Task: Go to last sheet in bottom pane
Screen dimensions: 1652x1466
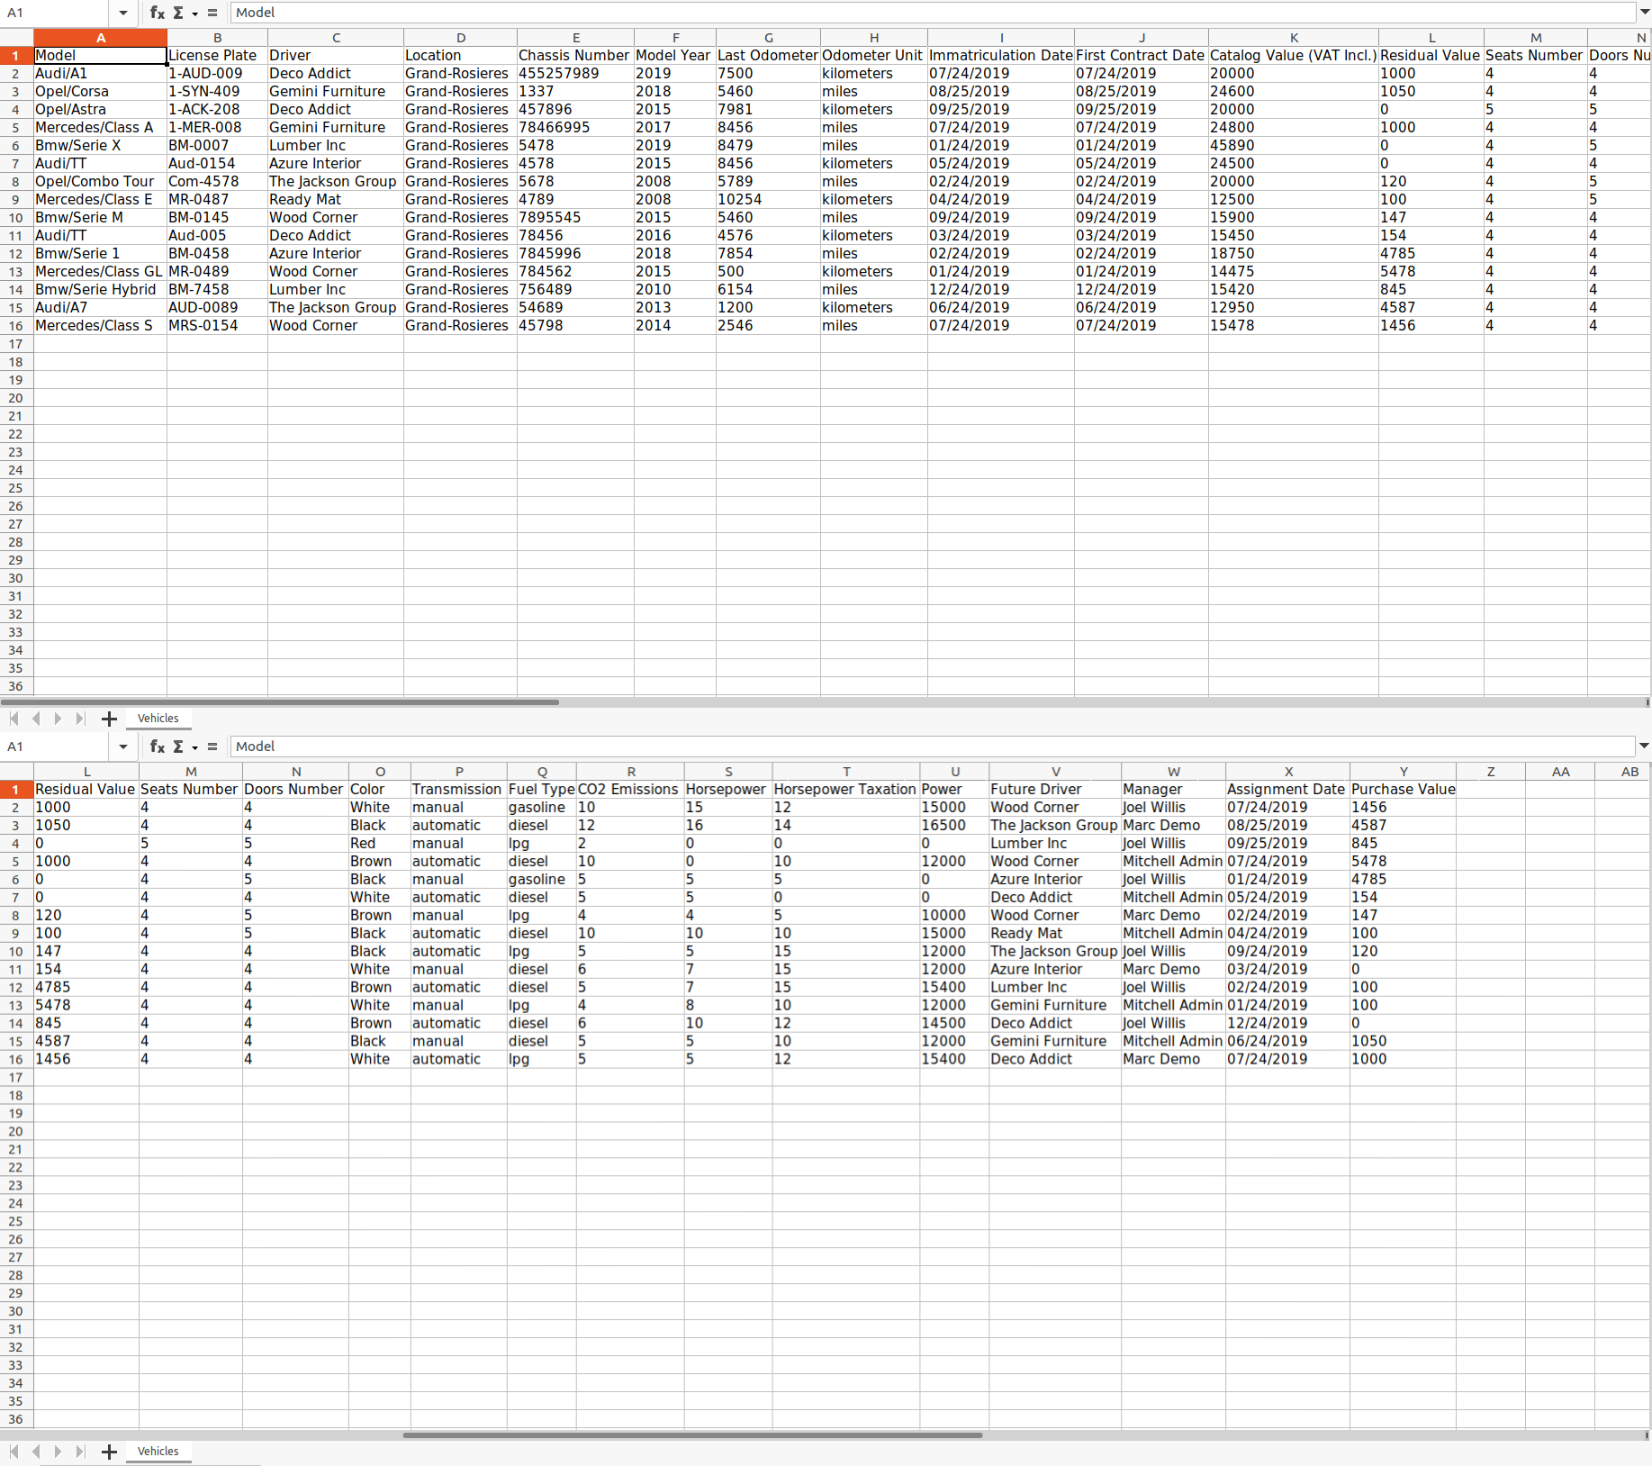Action: 79,1452
